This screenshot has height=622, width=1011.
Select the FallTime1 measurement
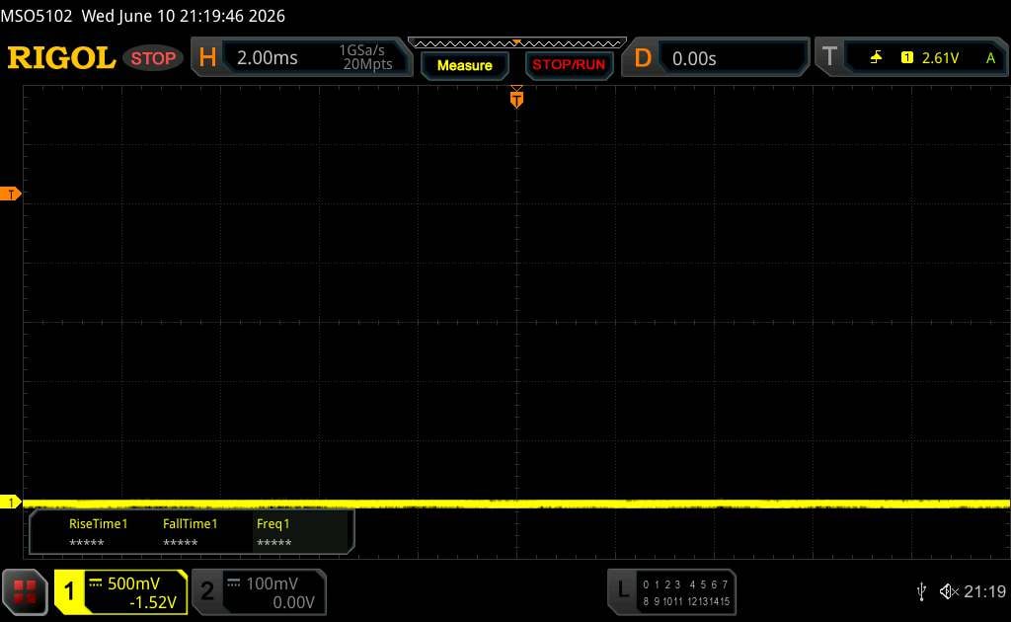click(191, 532)
